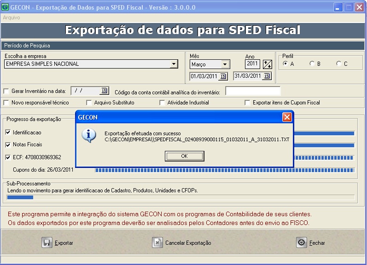367x265 pixels.
Task: Select Perfil B radio button
Action: pyautogui.click(x=312, y=63)
